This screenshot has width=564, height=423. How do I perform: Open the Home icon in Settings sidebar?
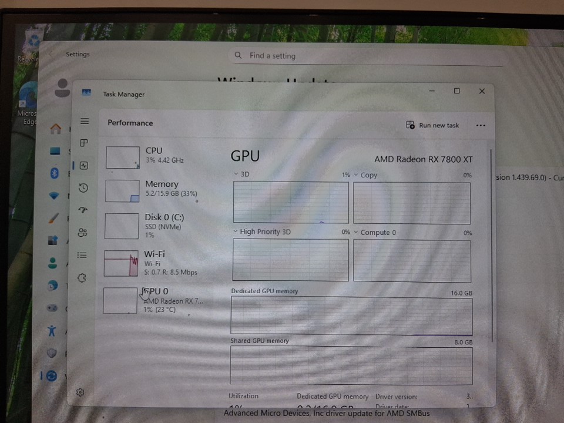click(x=55, y=129)
